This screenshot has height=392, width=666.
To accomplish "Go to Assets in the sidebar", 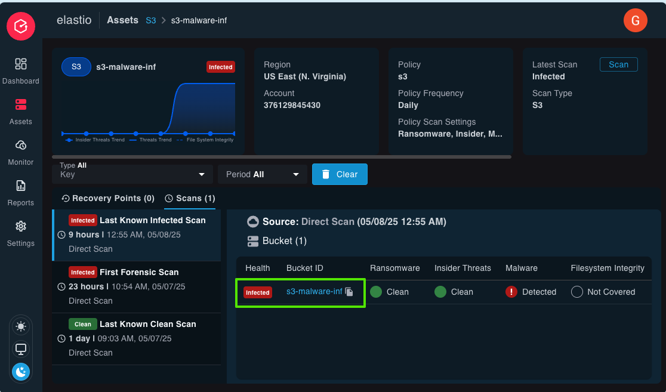I will [21, 112].
